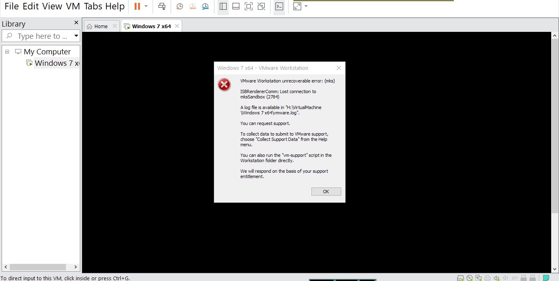559x281 pixels.
Task: Click Send Ctrl+Alt+Del toolbar icon
Action: click(x=162, y=7)
